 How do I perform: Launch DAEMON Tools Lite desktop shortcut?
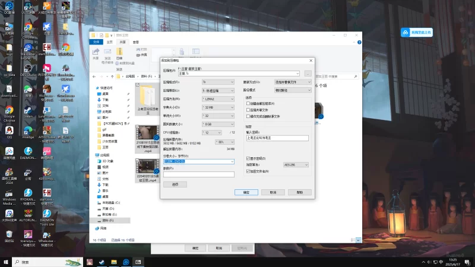tap(47, 218)
